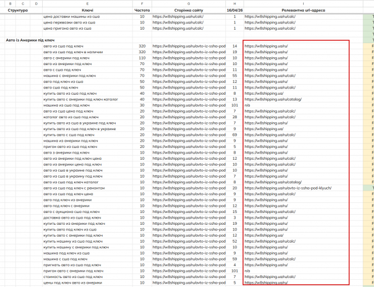Click position 101 for 'машина из сша под ключ'
The image size is (374, 287).
(x=235, y=105)
